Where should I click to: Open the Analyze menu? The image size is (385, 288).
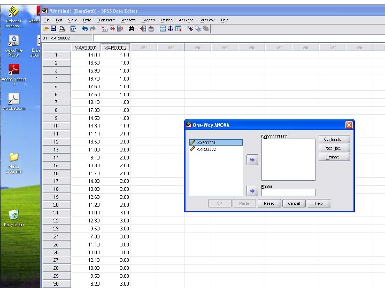click(x=128, y=20)
